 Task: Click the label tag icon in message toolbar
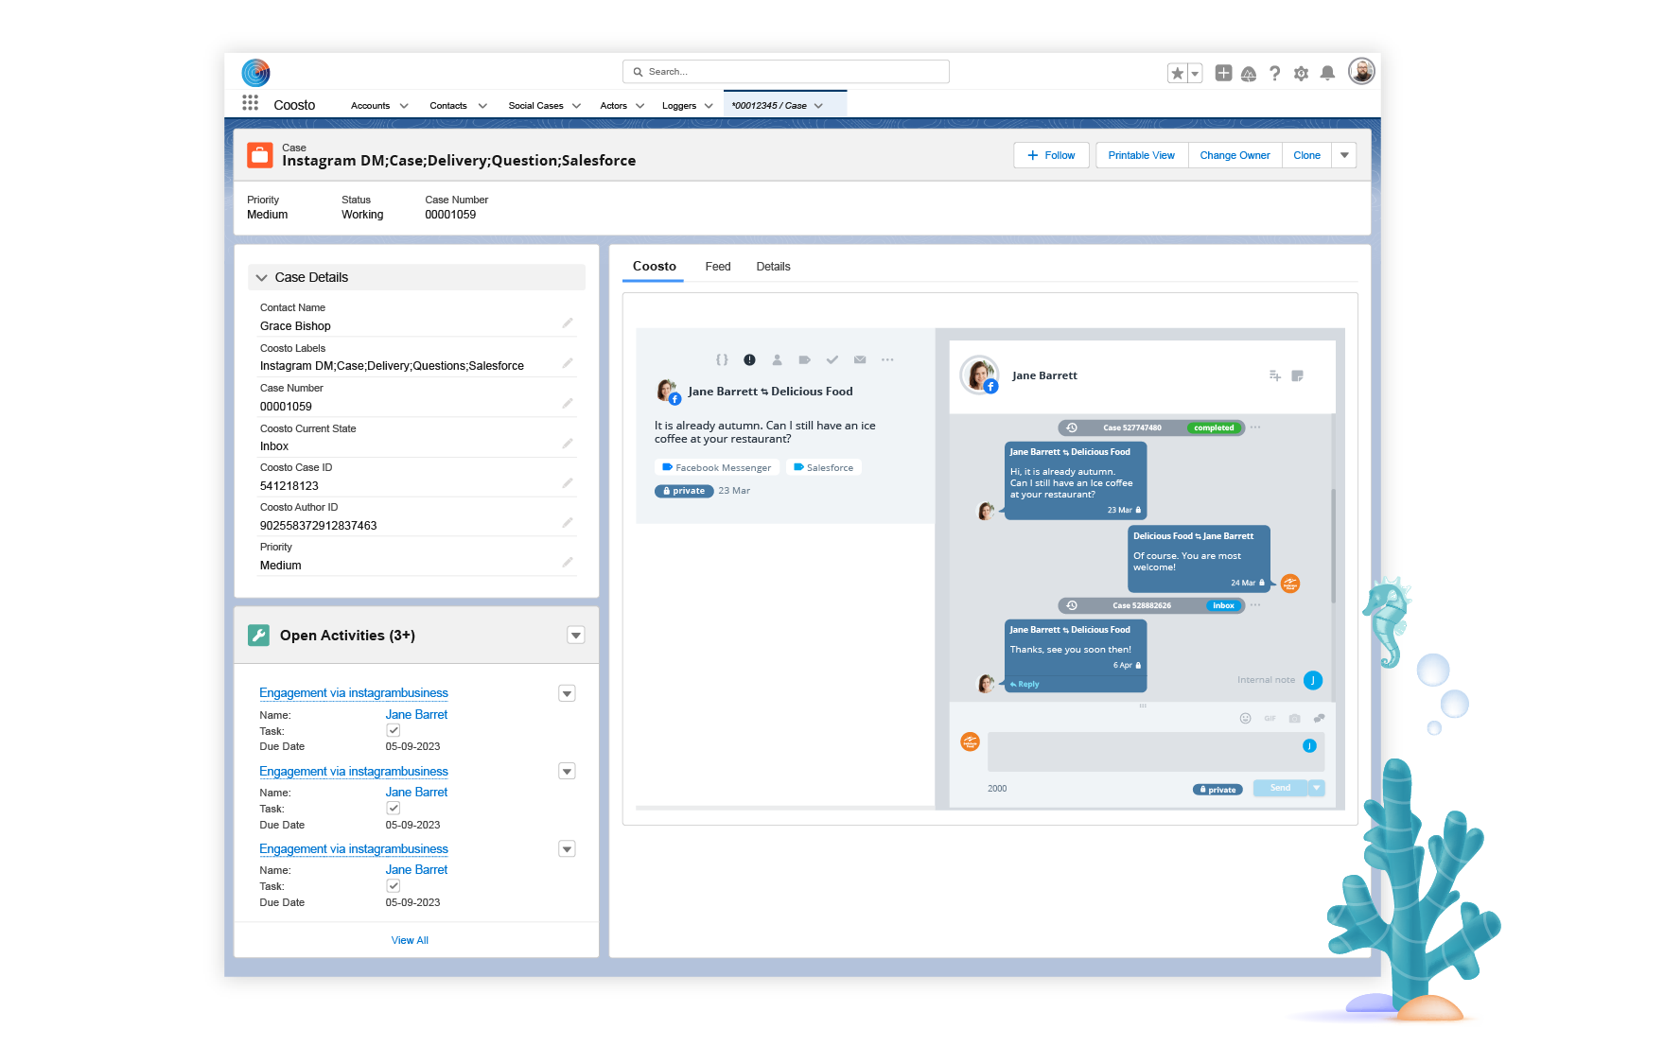pyautogui.click(x=804, y=359)
